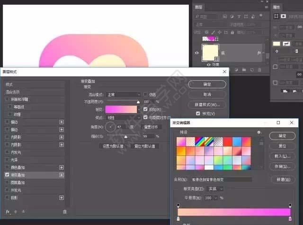Click 确定 in Layer Style dialog

click(x=207, y=84)
